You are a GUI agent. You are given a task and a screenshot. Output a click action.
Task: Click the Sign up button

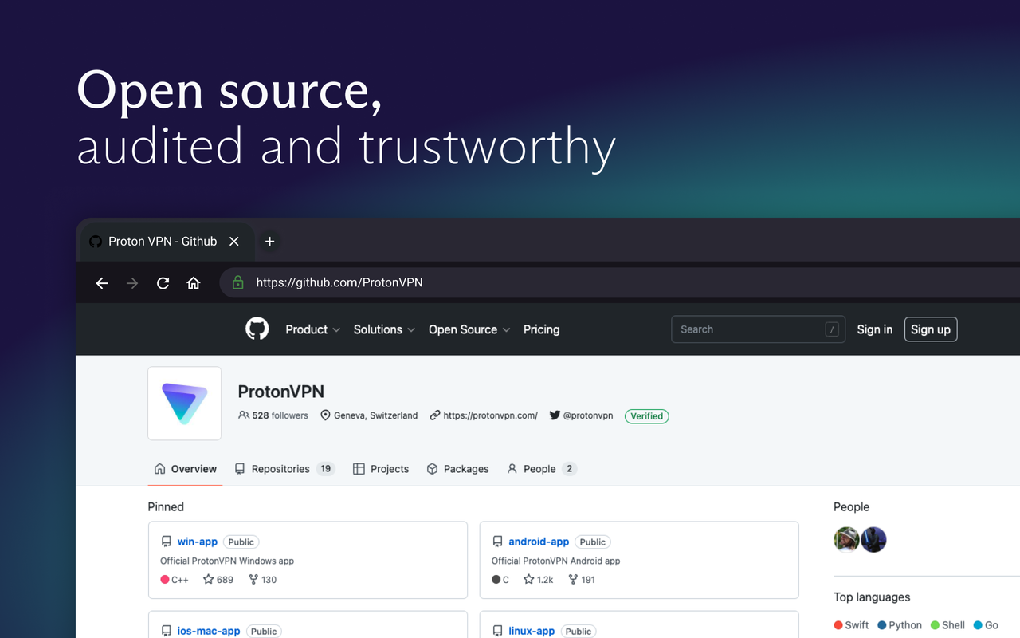[x=930, y=329]
